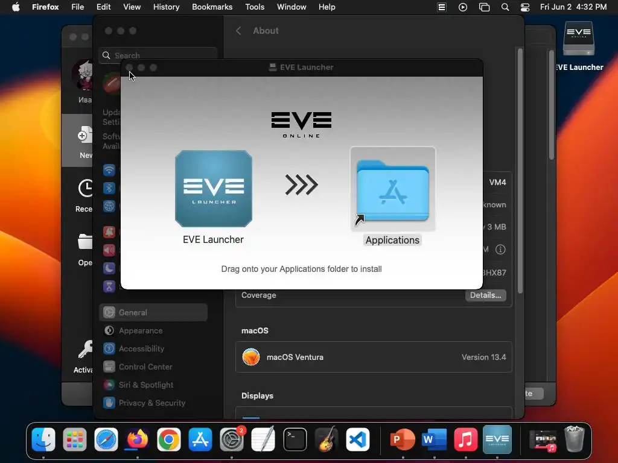Open the Bookmarks menu
618x463 pixels.
click(x=212, y=7)
